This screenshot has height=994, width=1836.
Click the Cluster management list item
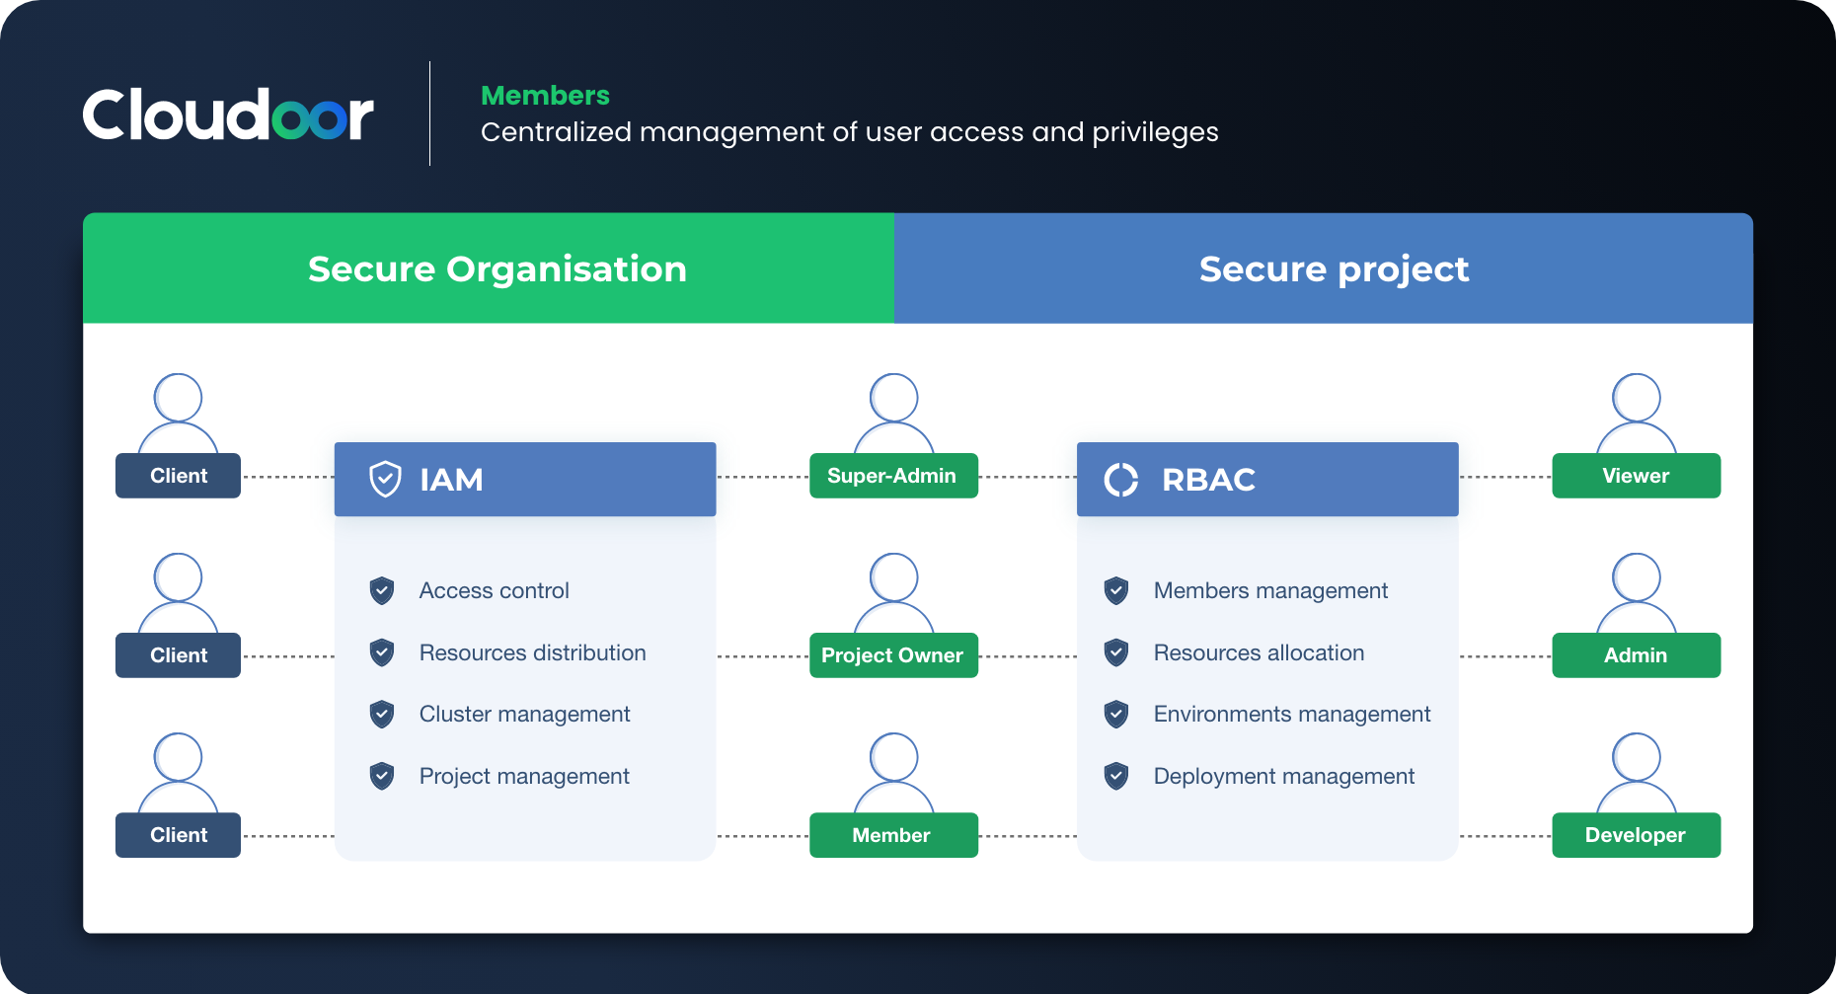(500, 714)
